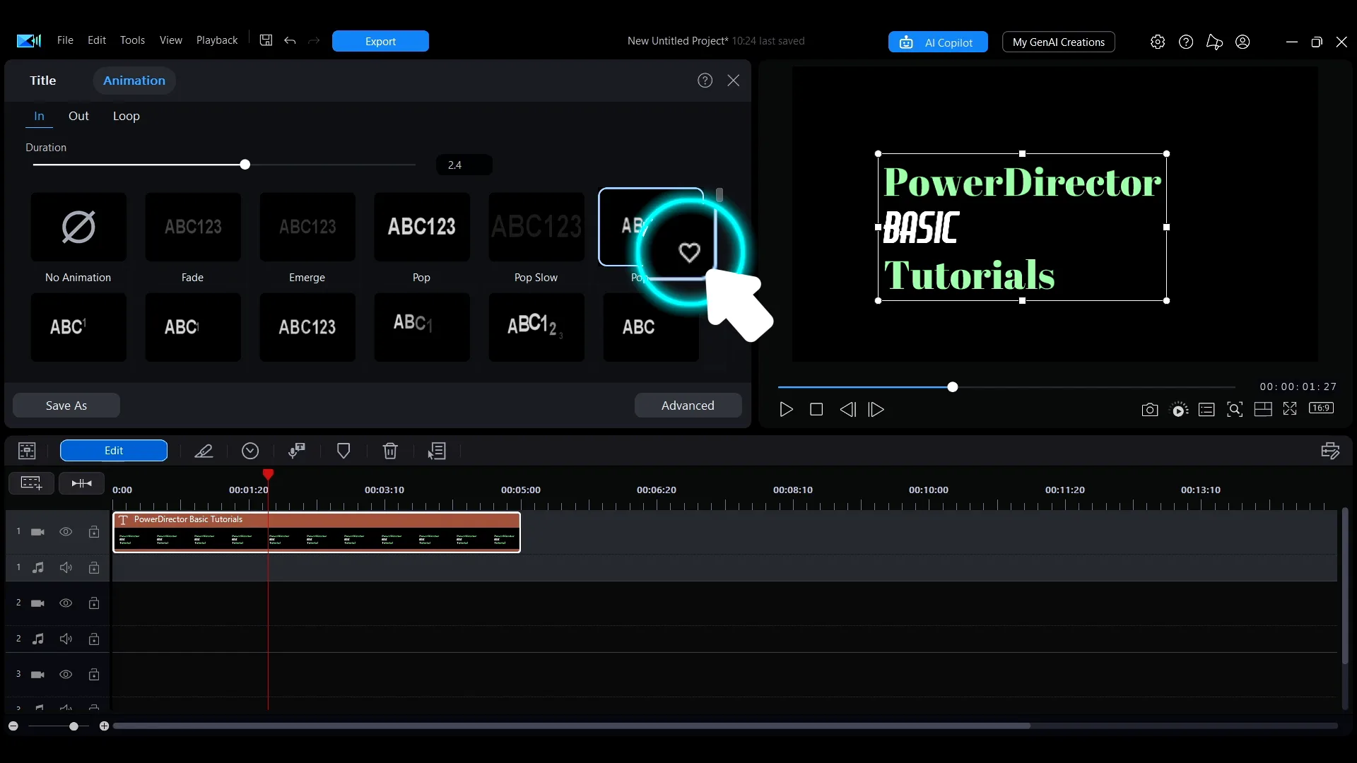Click the add track icon
1357x763 pixels.
pyautogui.click(x=31, y=483)
